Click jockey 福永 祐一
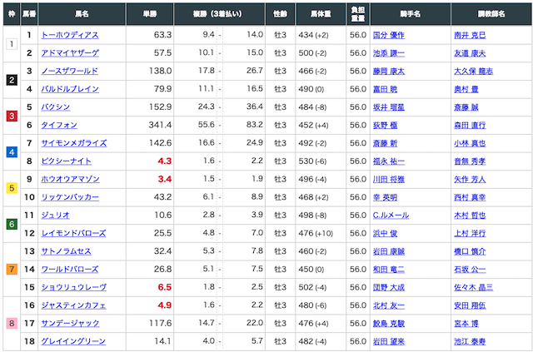The image size is (533, 352). coord(389,161)
